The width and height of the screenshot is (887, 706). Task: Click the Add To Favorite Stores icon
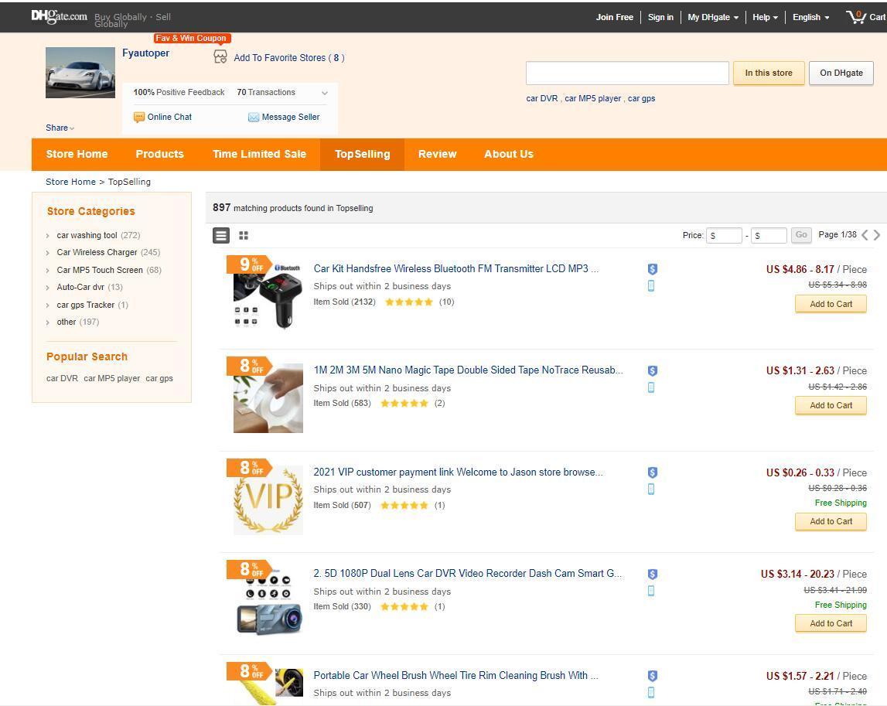pyautogui.click(x=220, y=57)
